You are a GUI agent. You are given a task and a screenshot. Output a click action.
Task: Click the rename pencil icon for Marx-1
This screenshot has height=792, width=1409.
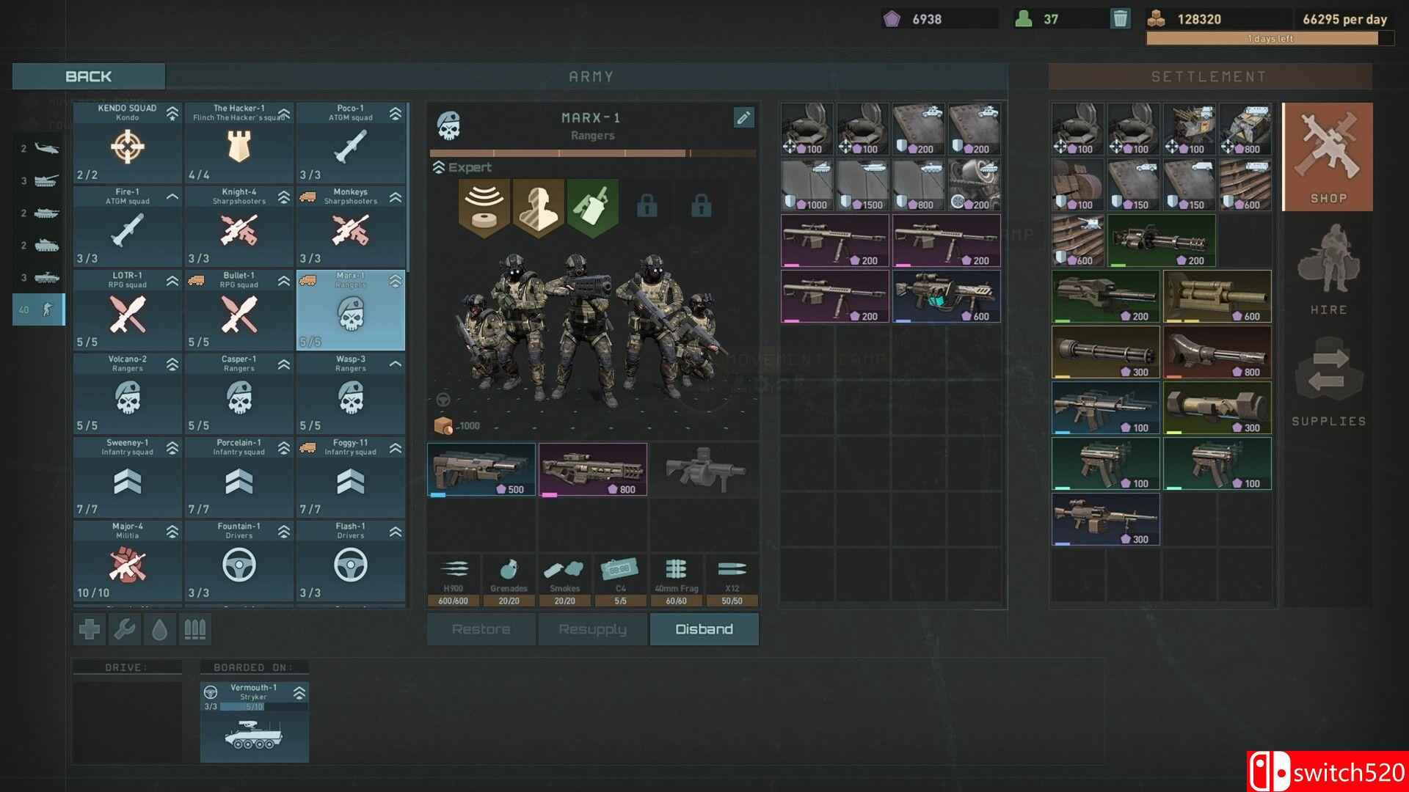[743, 117]
